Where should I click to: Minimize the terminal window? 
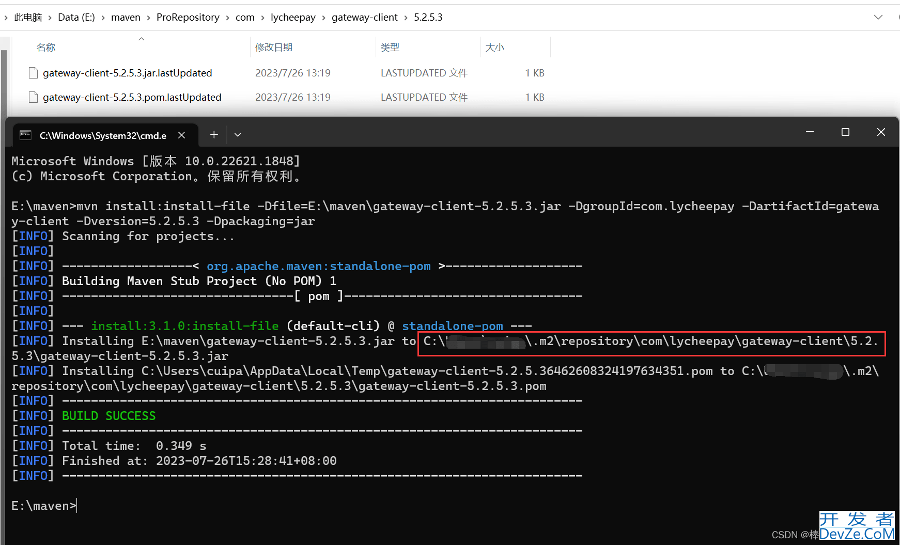[810, 132]
